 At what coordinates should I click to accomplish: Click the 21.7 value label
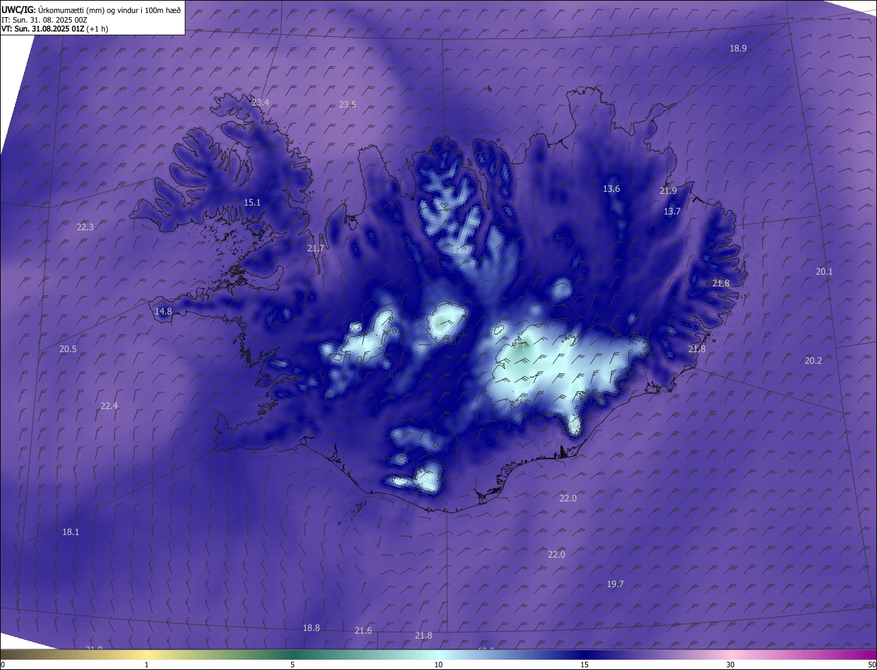(x=315, y=248)
